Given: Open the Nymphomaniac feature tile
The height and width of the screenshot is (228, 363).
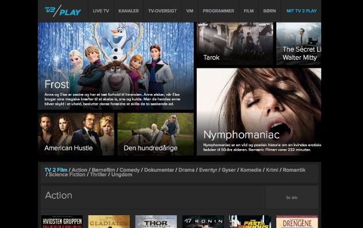Looking at the screenshot, I should 259,112.
